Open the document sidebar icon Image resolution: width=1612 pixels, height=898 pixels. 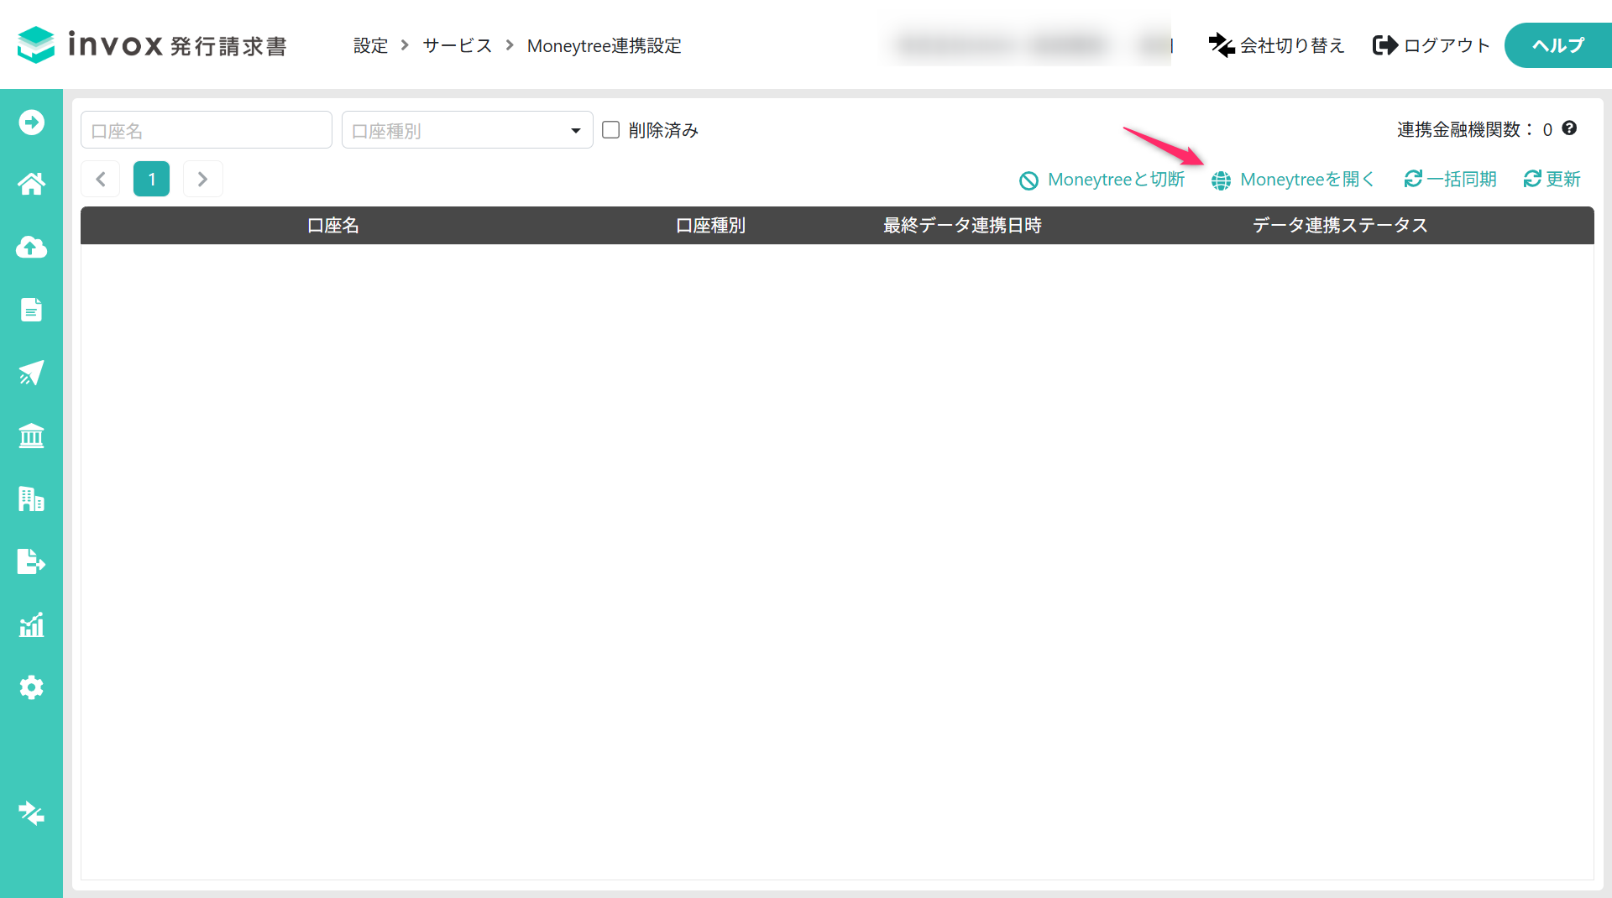point(32,310)
